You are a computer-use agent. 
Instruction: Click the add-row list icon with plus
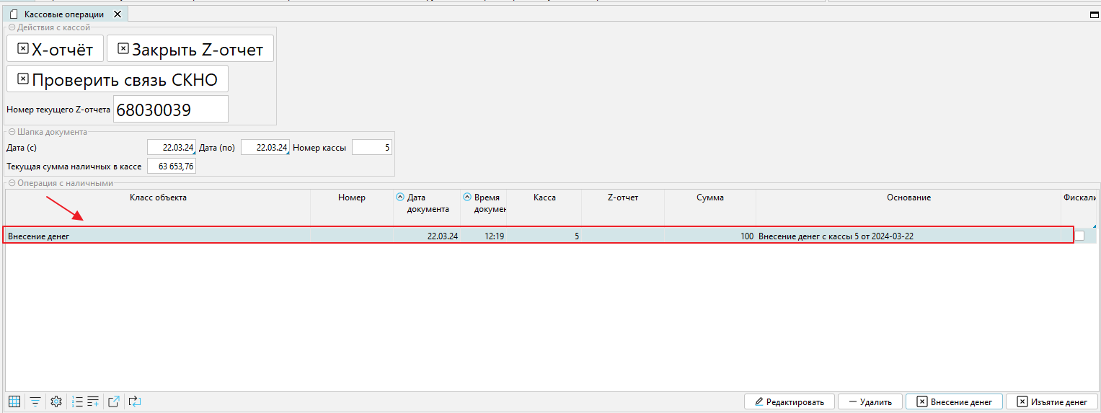[93, 401]
